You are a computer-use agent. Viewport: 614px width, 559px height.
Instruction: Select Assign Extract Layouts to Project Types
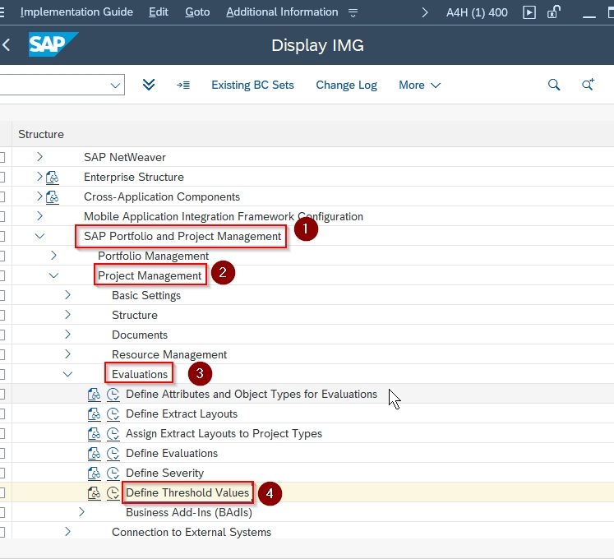224,434
